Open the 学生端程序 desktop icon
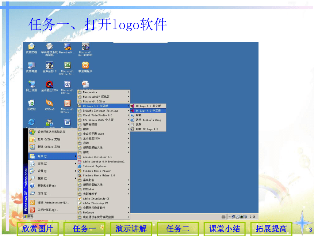The width and height of the screenshot is (314, 236). 85,67
